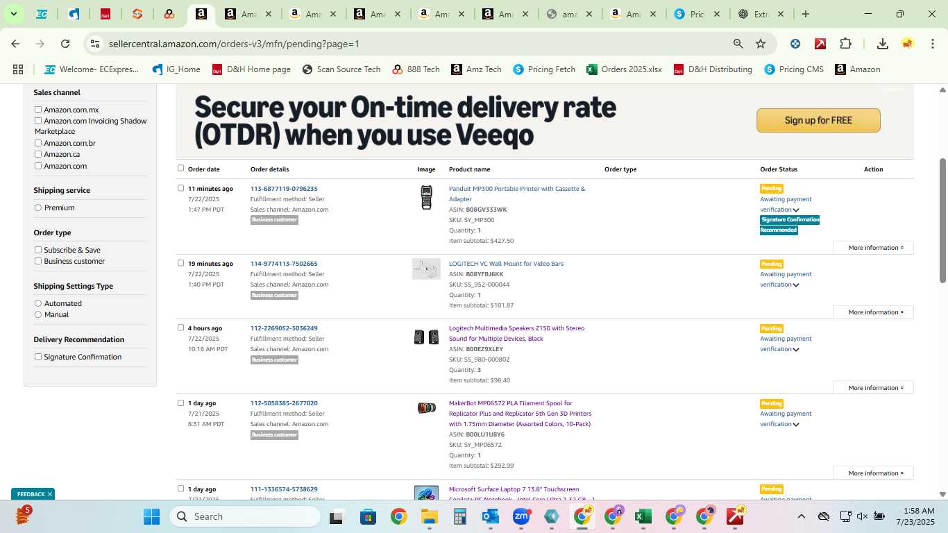Close the FEEDBACK widget
Viewport: 948px width, 533px height.
point(50,494)
